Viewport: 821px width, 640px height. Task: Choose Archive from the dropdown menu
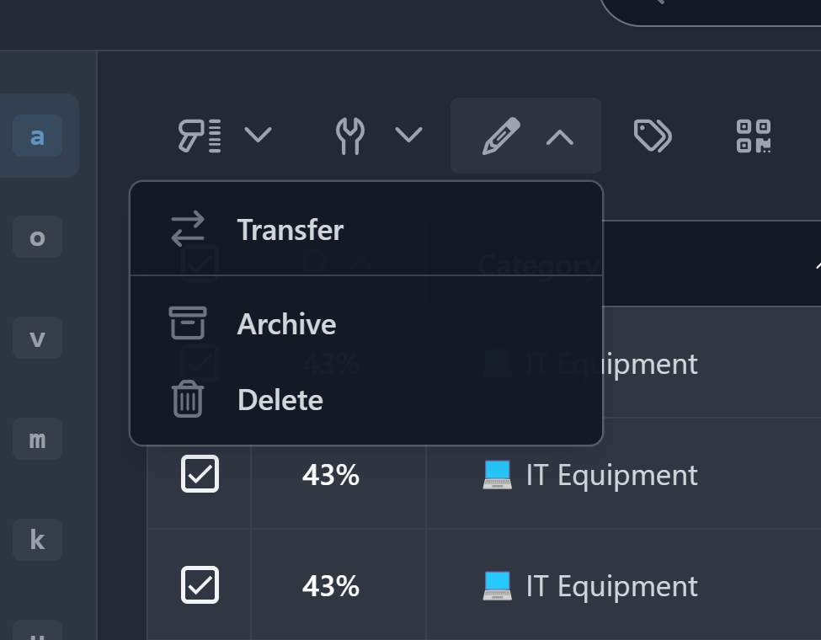pyautogui.click(x=286, y=324)
